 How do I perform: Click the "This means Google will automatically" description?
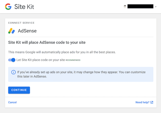click(x=62, y=52)
